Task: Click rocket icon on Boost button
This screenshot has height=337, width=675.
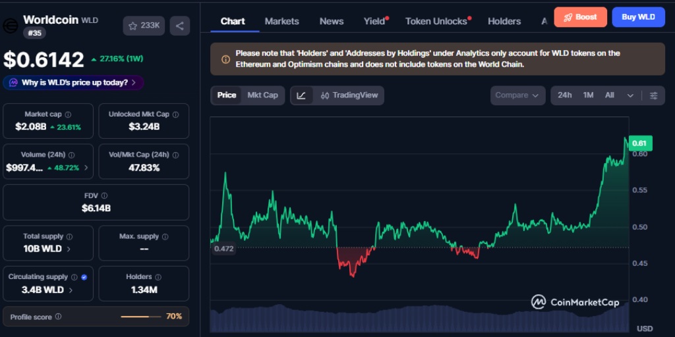Action: click(568, 17)
